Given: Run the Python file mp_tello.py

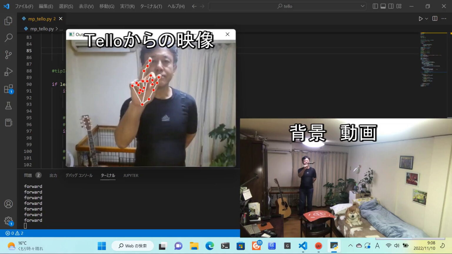Looking at the screenshot, I should (420, 19).
